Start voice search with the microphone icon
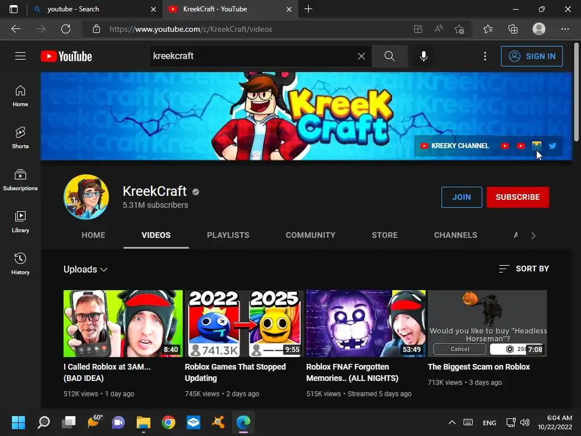The height and width of the screenshot is (436, 581). [423, 56]
